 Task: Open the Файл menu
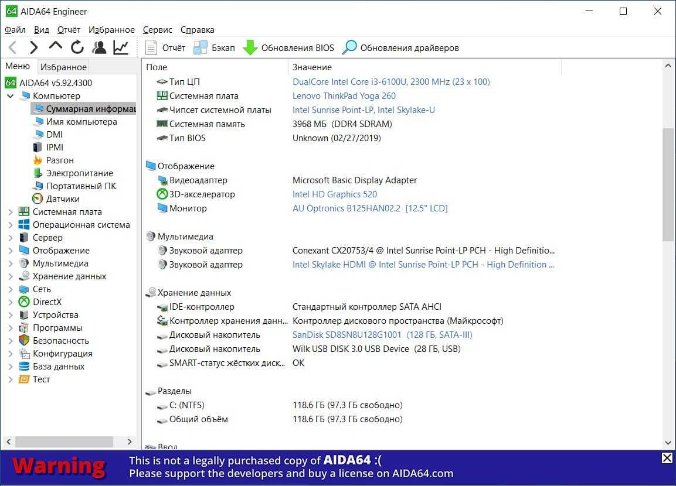[x=15, y=30]
